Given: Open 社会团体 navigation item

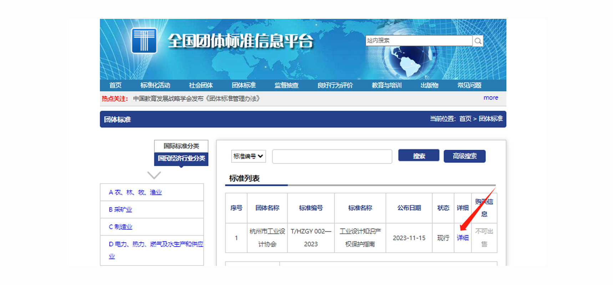Looking at the screenshot, I should pyautogui.click(x=201, y=85).
